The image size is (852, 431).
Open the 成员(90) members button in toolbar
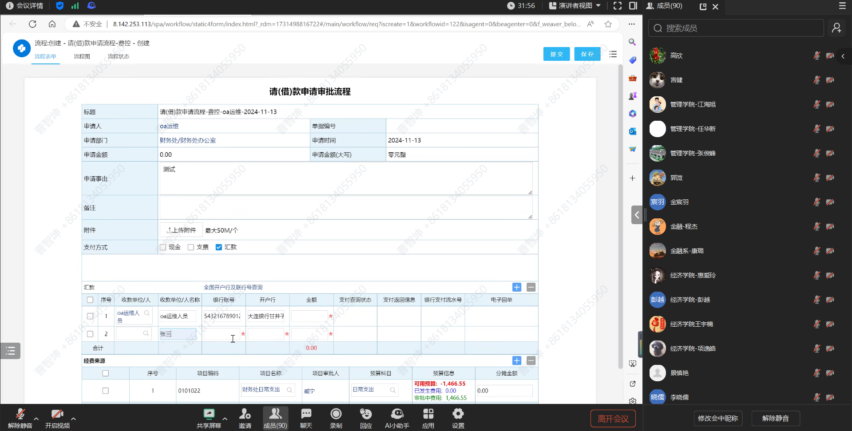click(275, 418)
